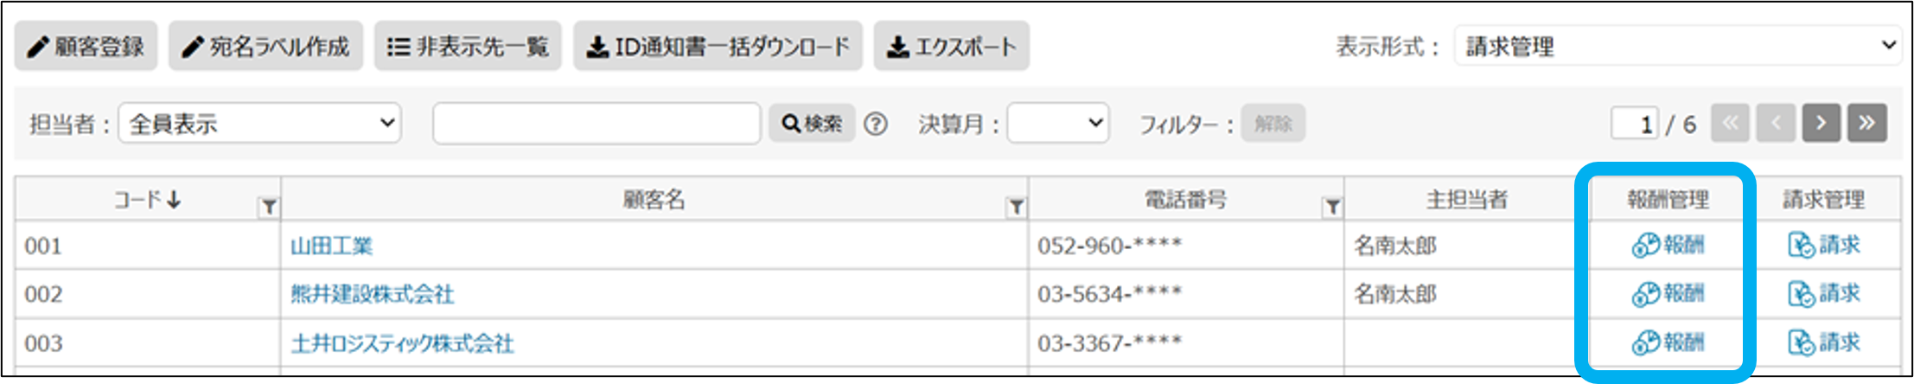Screen dimensions: 1914x384
Task: Open filter on 顧客名 column
Action: click(1016, 207)
